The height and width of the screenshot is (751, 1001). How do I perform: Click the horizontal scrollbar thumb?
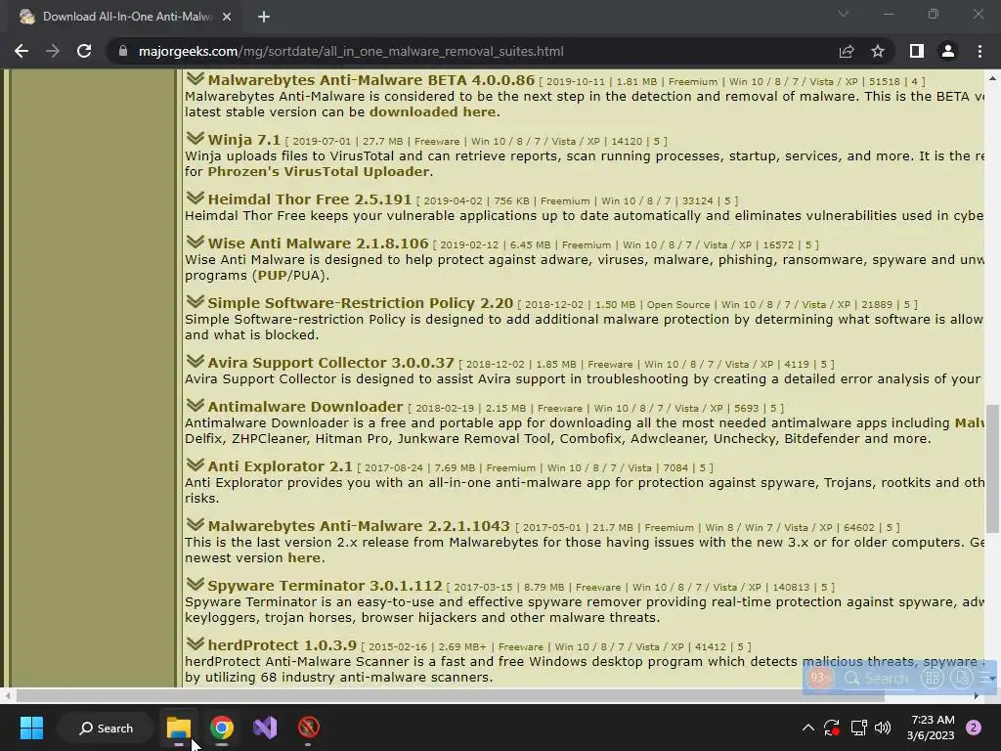(450, 695)
